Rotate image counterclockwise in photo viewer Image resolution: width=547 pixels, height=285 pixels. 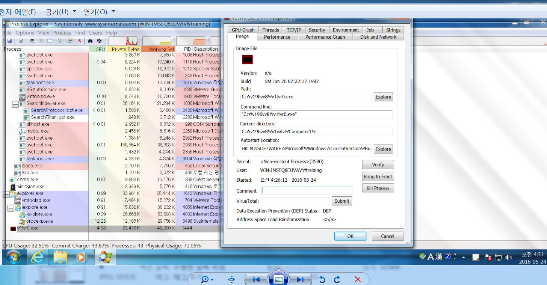(322, 279)
